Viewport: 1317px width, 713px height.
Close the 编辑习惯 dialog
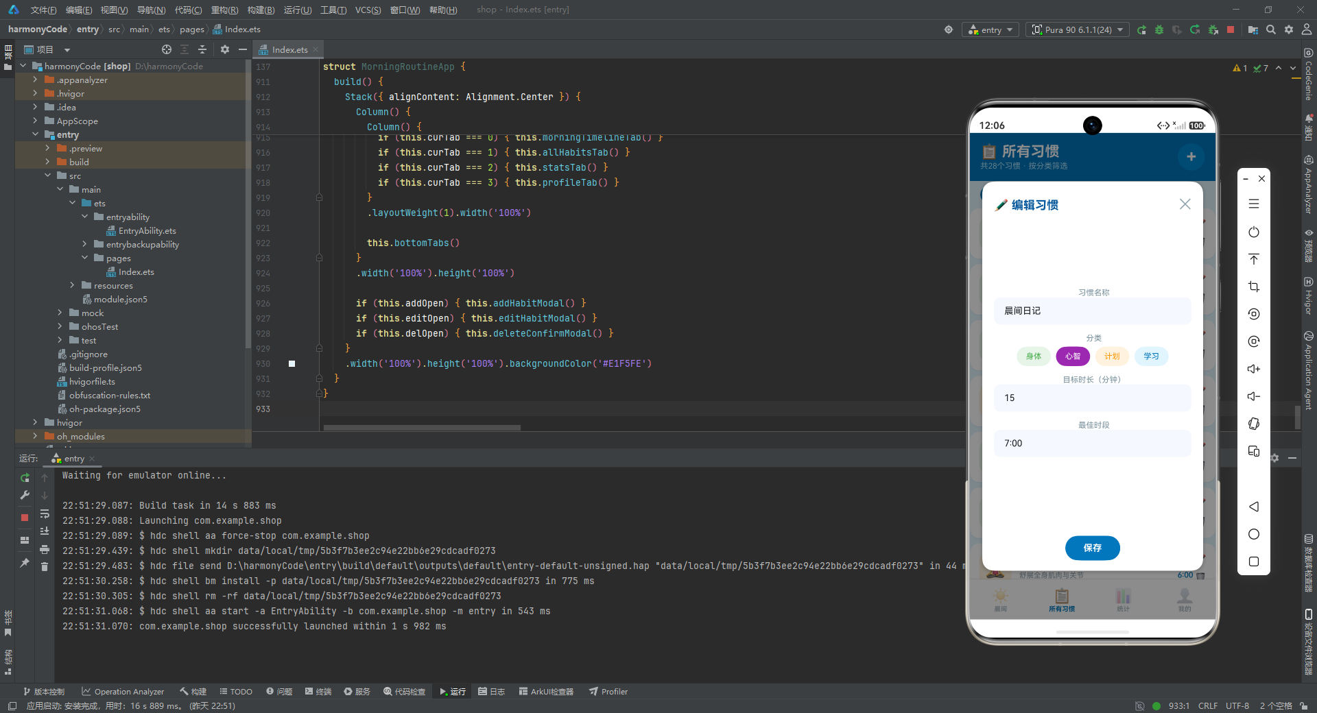(1185, 204)
